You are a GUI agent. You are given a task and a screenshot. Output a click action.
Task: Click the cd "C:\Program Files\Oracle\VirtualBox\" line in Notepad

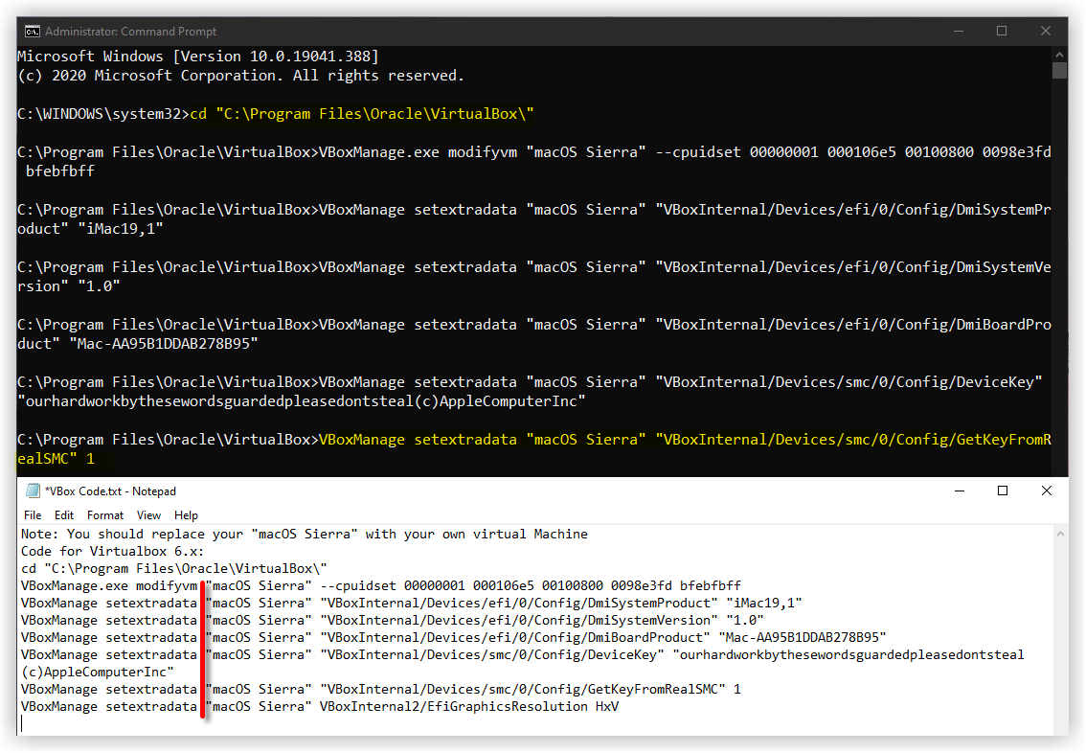click(x=174, y=569)
